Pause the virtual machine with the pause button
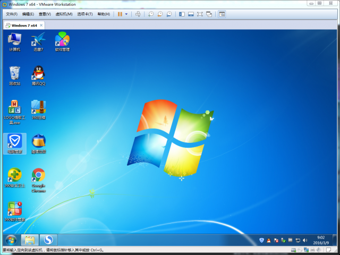The height and width of the screenshot is (255, 340). pos(120,14)
